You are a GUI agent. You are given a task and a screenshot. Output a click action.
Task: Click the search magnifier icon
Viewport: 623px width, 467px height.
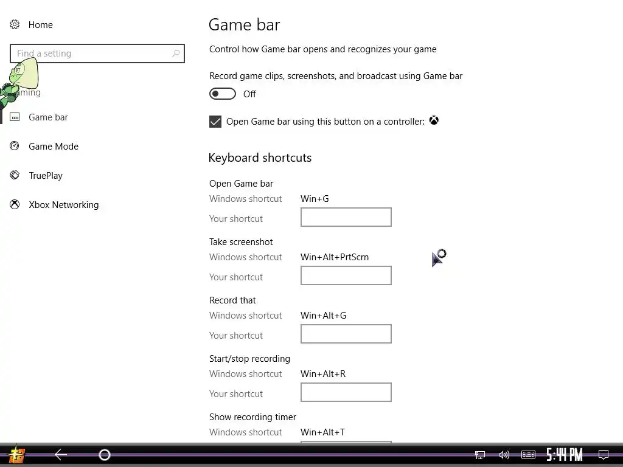click(x=176, y=54)
